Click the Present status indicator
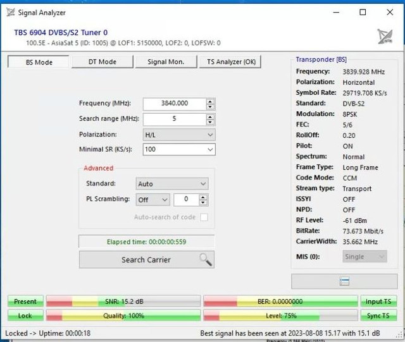The image size is (405, 342). point(25,302)
